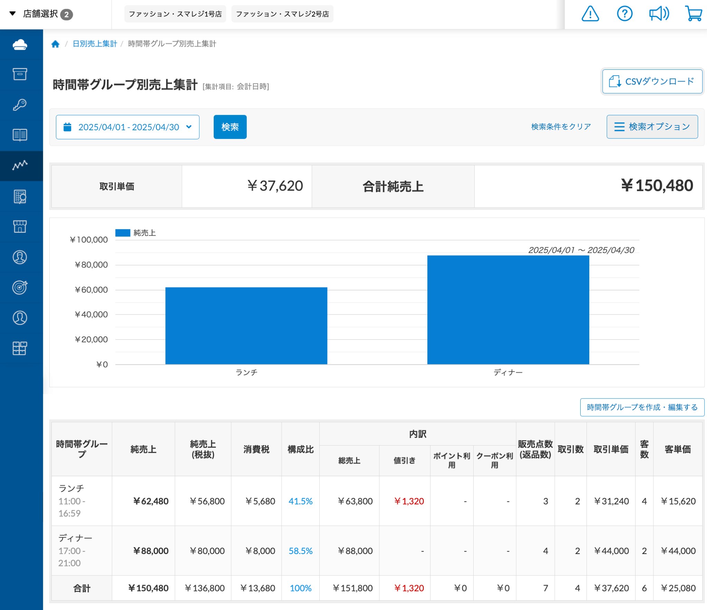Click the クーポン利用 column header

coord(495,461)
